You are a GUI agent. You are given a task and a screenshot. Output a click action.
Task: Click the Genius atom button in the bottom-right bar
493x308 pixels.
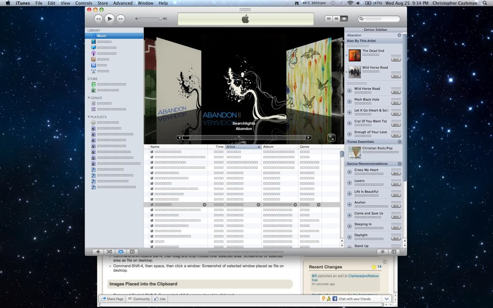point(383,252)
